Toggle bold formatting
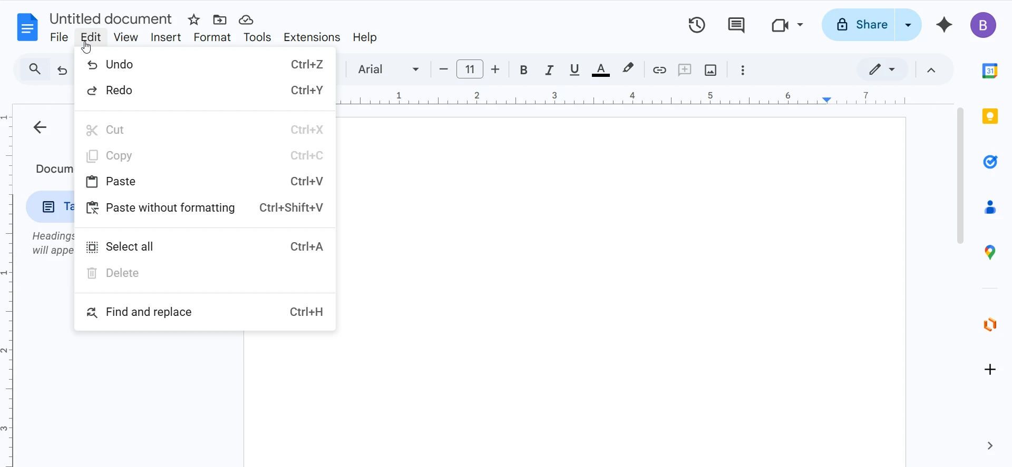The width and height of the screenshot is (1012, 467). pyautogui.click(x=523, y=70)
